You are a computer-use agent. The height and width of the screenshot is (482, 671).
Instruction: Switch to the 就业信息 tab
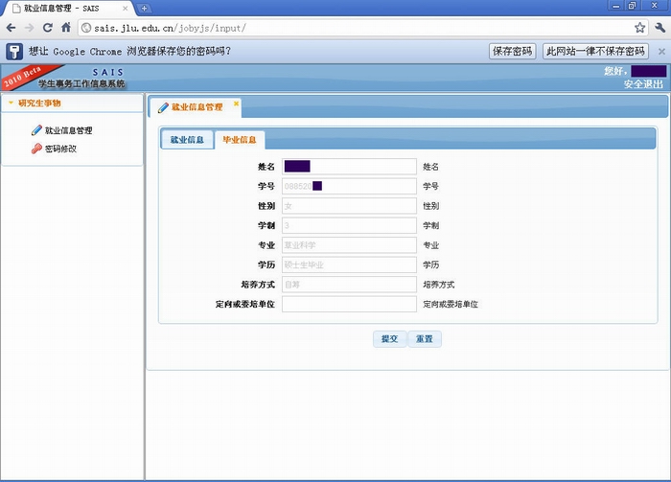(x=187, y=140)
